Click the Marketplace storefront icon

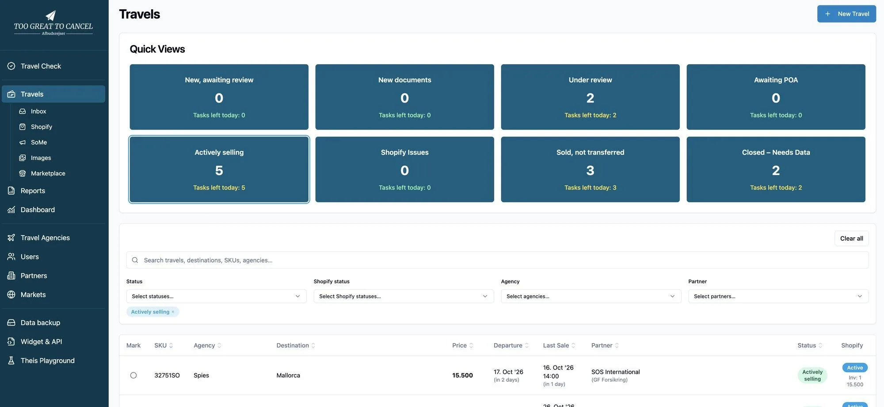[23, 173]
